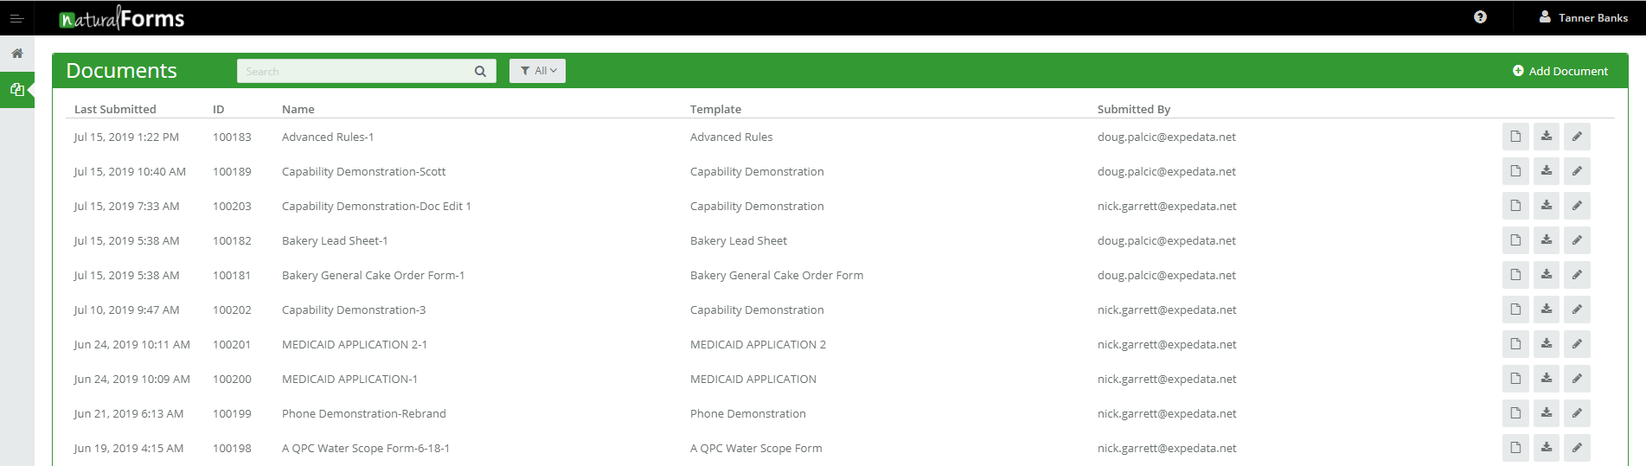Open the help question mark icon
The width and height of the screenshot is (1646, 466).
coord(1480,17)
